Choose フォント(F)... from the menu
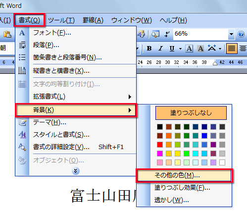The height and width of the screenshot is (212, 247). coord(76,33)
